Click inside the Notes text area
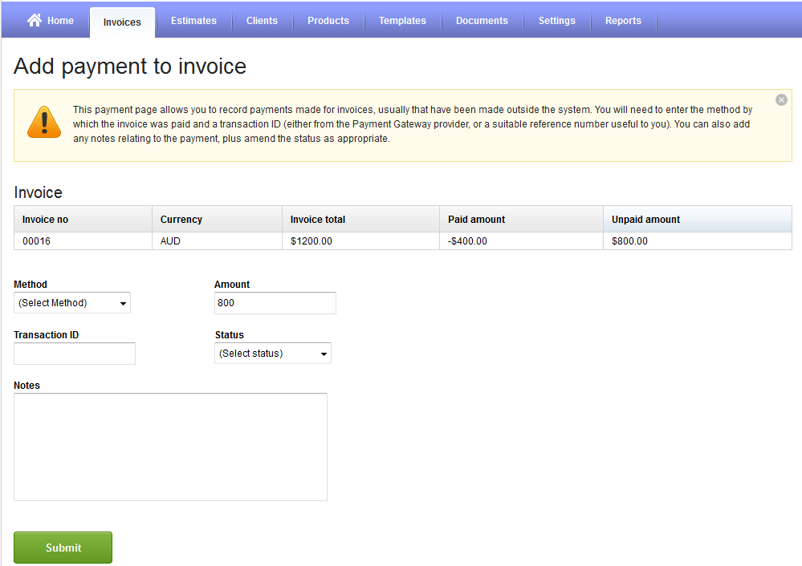The width and height of the screenshot is (802, 566). click(170, 447)
